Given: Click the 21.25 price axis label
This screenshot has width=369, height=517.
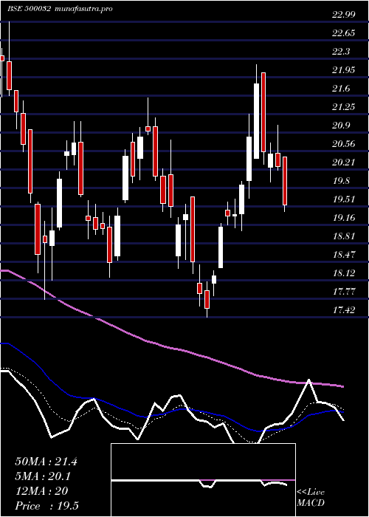Looking at the screenshot, I should (x=343, y=107).
